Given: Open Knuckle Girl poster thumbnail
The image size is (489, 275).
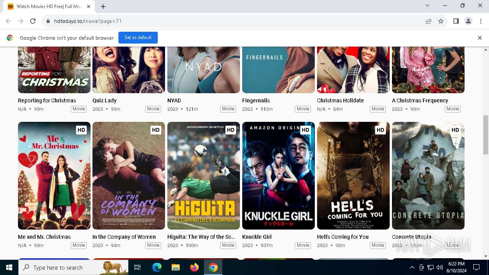Looking at the screenshot, I should coord(279,176).
